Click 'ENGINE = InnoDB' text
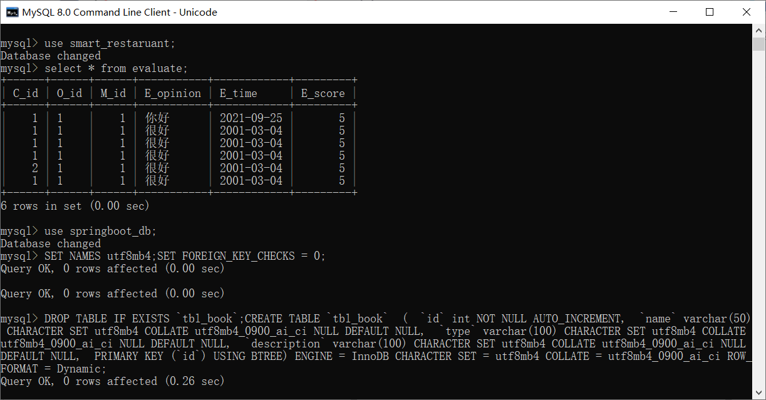The image size is (766, 400). coord(342,356)
